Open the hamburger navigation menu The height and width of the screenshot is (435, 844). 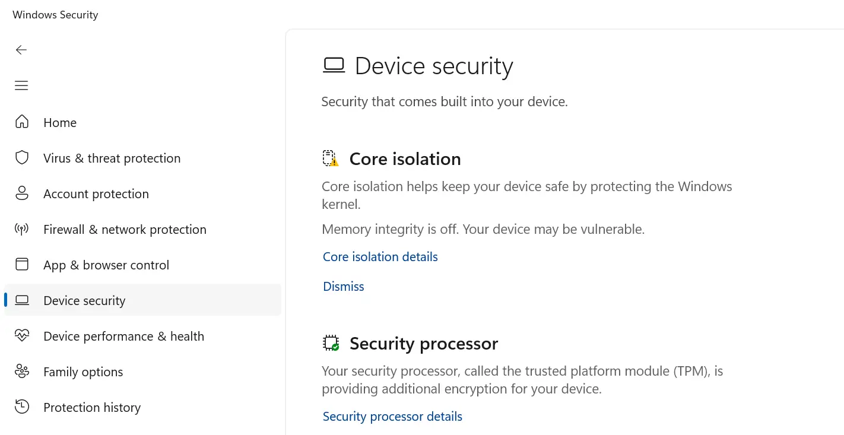click(x=21, y=85)
